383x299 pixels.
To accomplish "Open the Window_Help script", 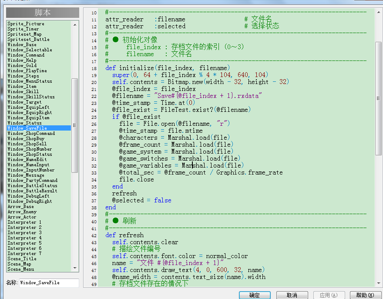I will (22, 60).
